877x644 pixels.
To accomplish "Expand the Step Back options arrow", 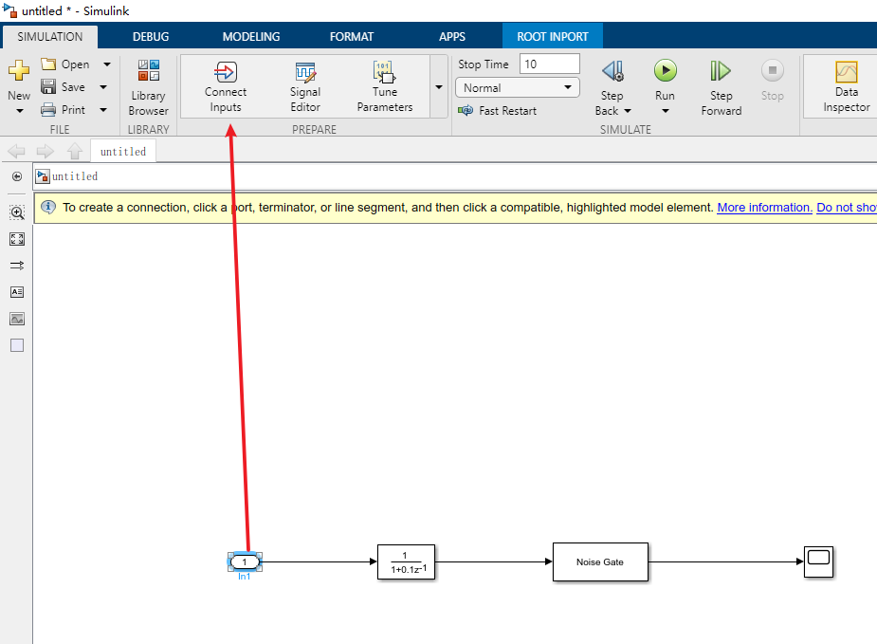I will pos(628,111).
